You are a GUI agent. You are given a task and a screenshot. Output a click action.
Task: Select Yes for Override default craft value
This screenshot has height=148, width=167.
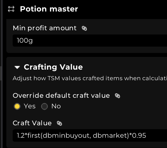click(17, 107)
